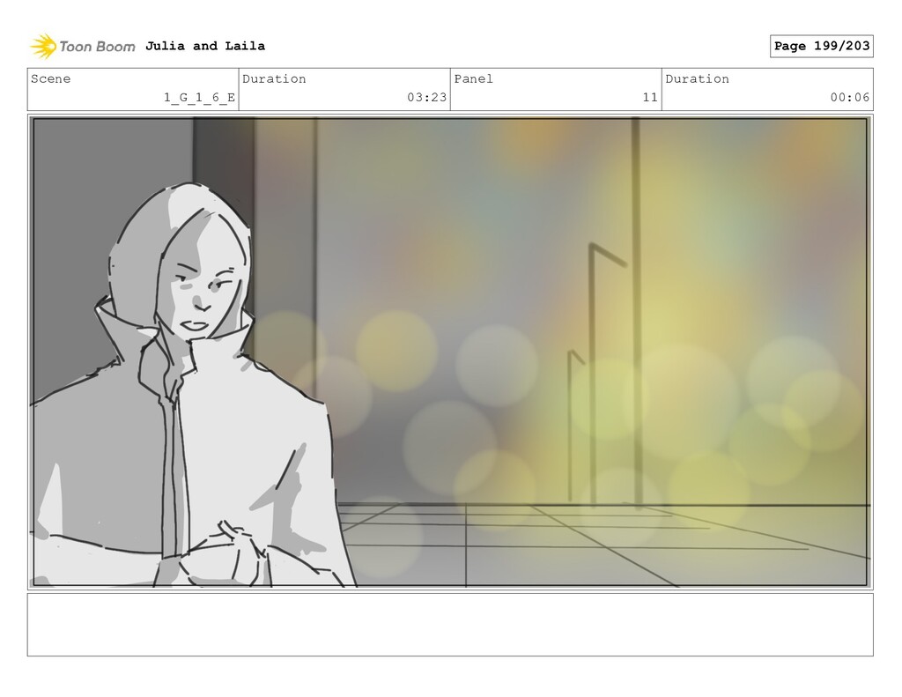902x697 pixels.
Task: Select the scene name "1_G_1_6_E"
Action: point(200,97)
